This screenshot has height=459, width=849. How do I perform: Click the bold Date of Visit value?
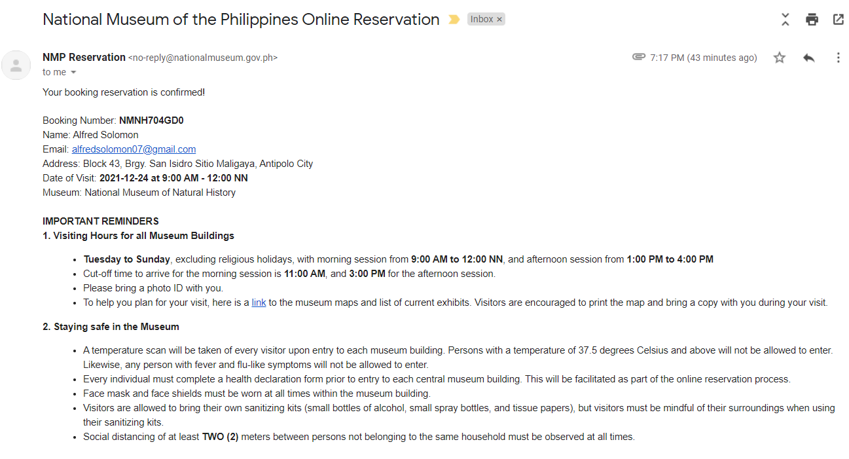coord(173,178)
